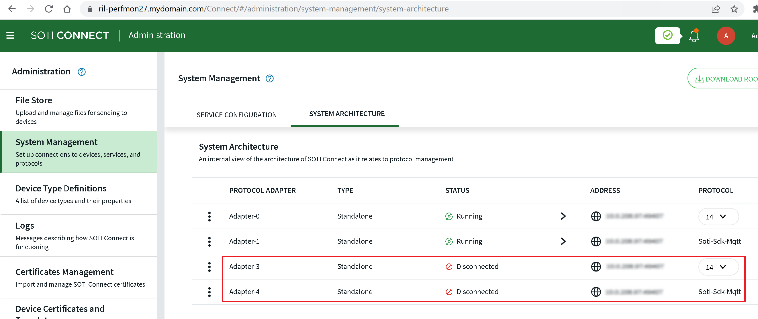758x319 pixels.
Task: Select Adapter-3 name cell
Action: pyautogui.click(x=244, y=267)
